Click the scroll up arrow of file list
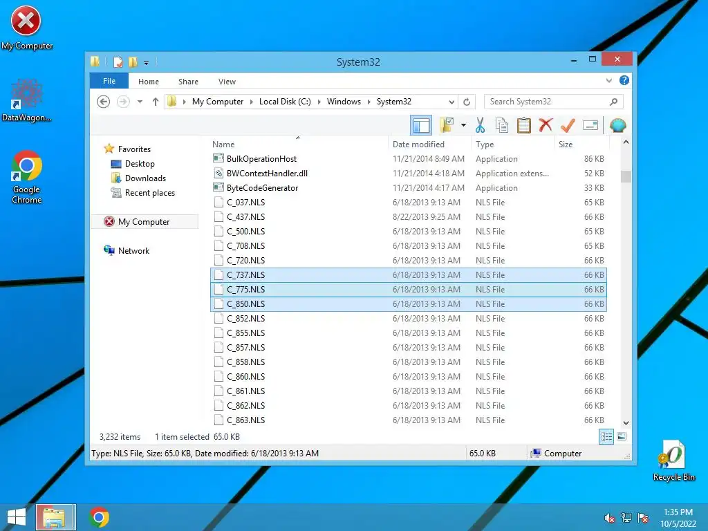Screen dimensions: 708x531 pyautogui.click(x=626, y=142)
